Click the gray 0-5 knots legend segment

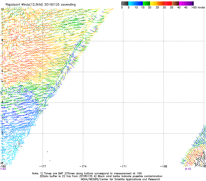[125, 3]
